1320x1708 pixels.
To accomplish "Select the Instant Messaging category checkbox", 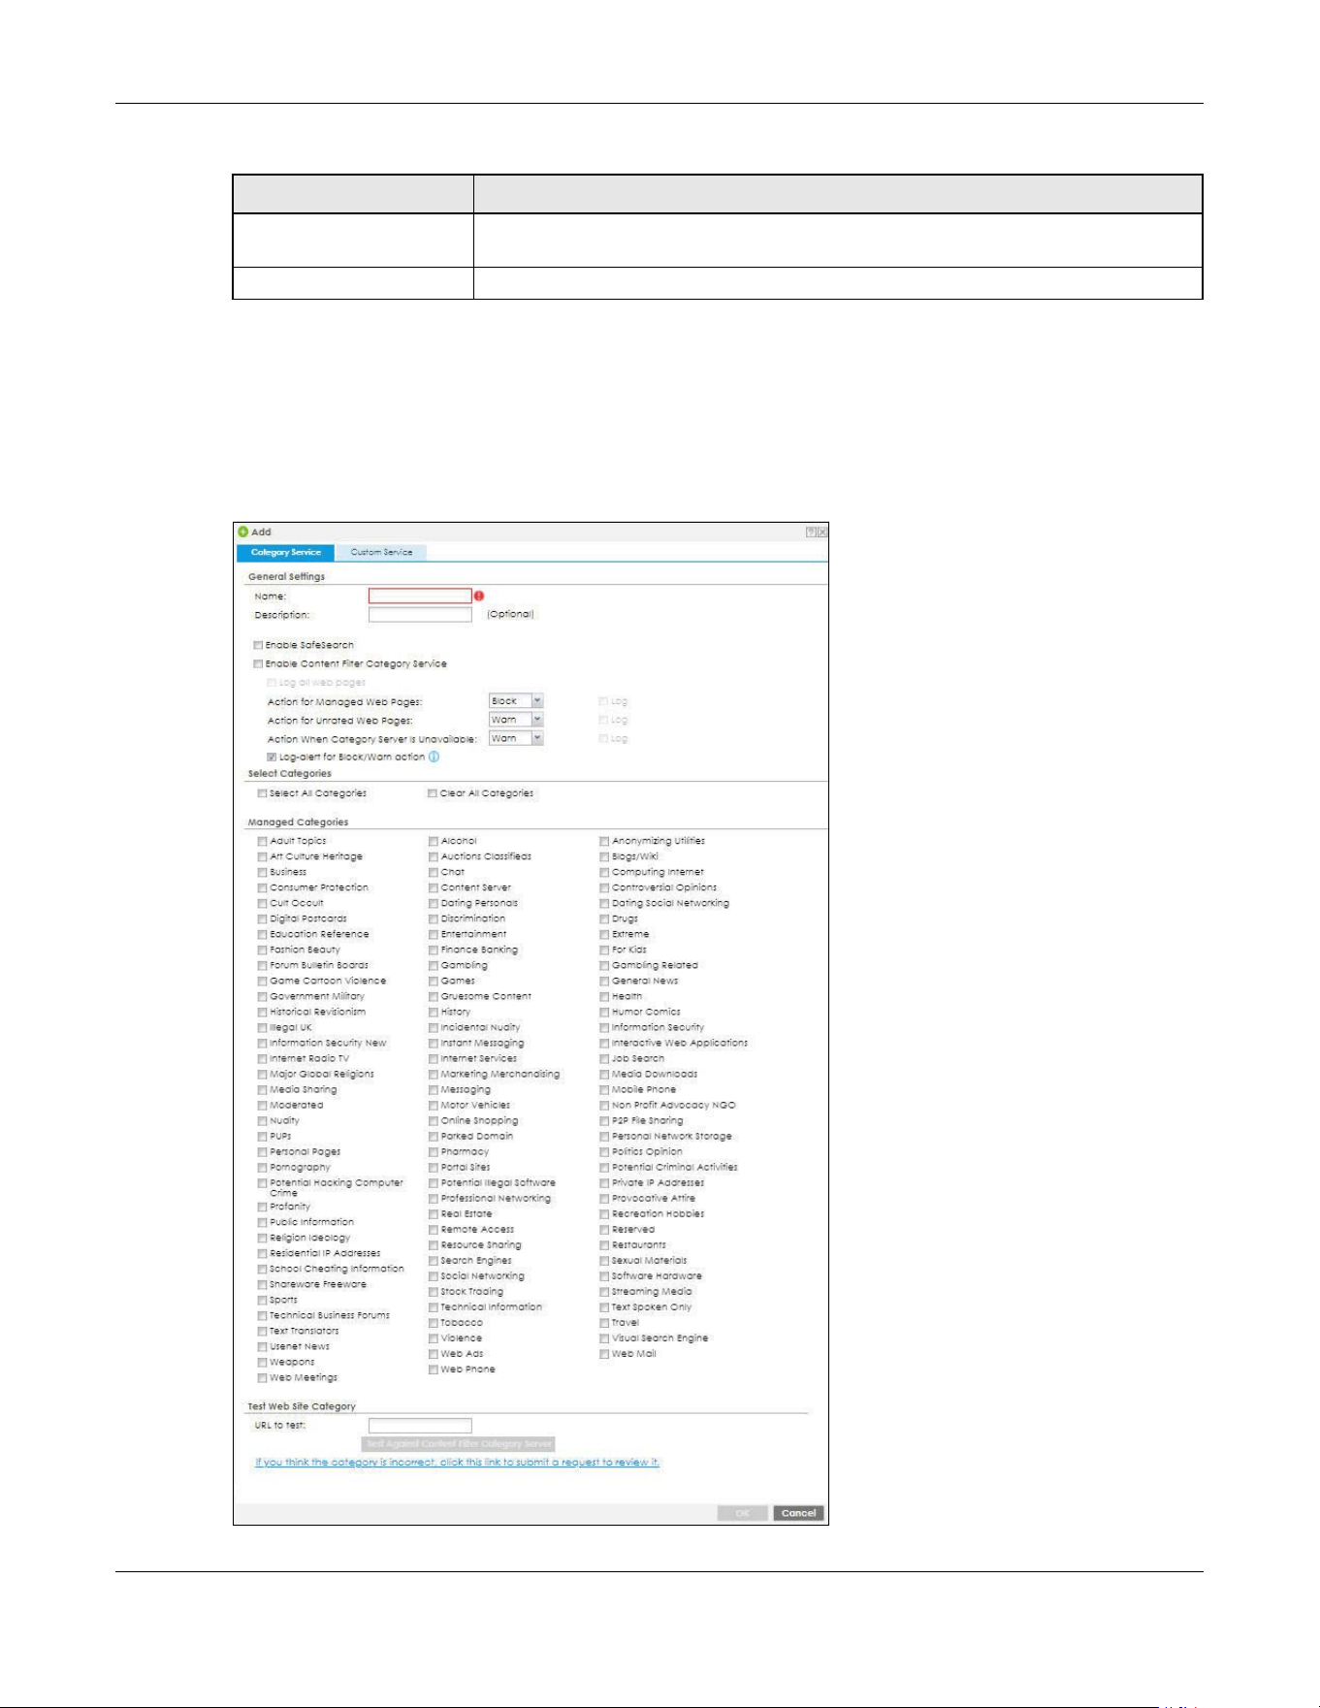I will pos(434,1043).
